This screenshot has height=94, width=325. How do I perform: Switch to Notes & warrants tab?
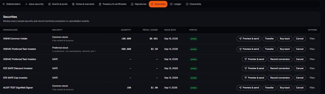tap(83, 4)
